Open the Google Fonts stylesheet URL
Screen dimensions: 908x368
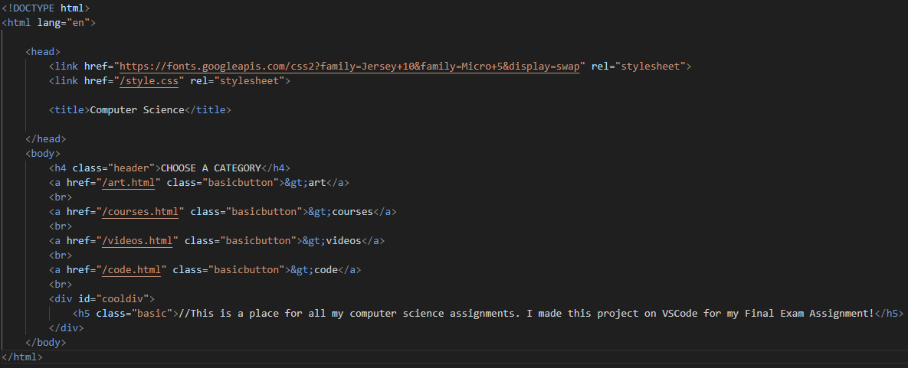[349, 67]
